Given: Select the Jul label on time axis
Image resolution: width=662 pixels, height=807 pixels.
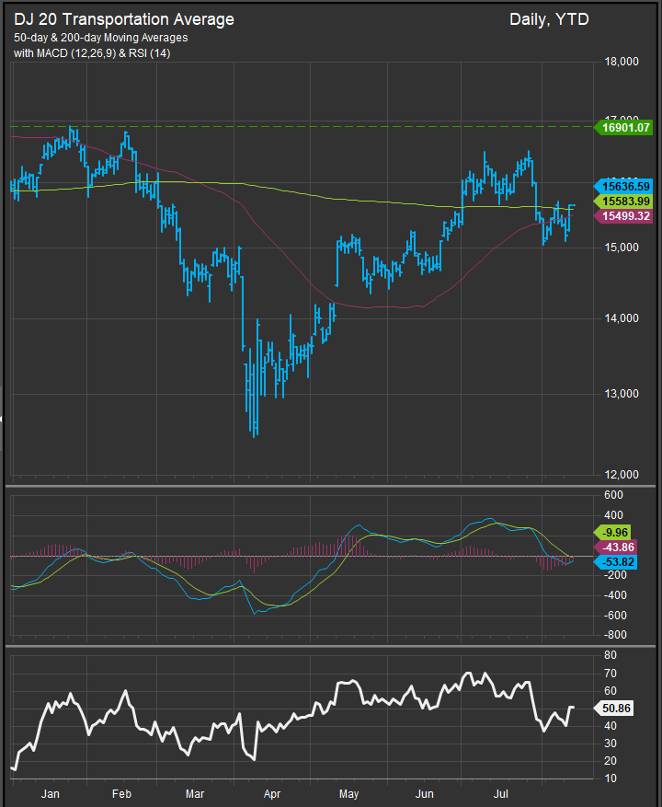Looking at the screenshot, I should tap(501, 791).
